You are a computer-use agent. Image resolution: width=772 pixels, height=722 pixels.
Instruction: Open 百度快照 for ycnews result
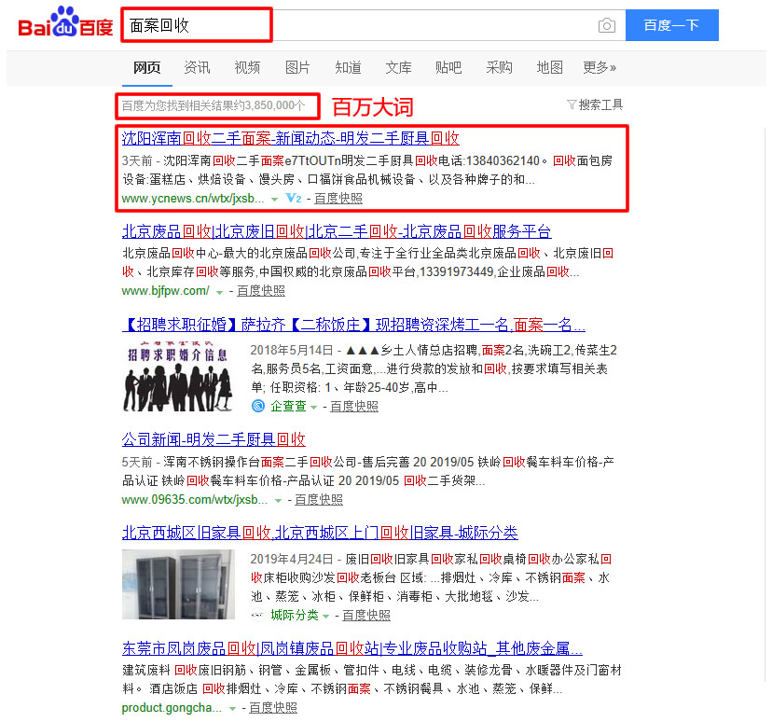pos(338,199)
